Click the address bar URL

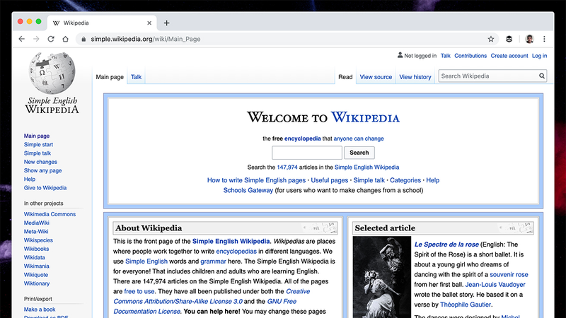click(146, 39)
